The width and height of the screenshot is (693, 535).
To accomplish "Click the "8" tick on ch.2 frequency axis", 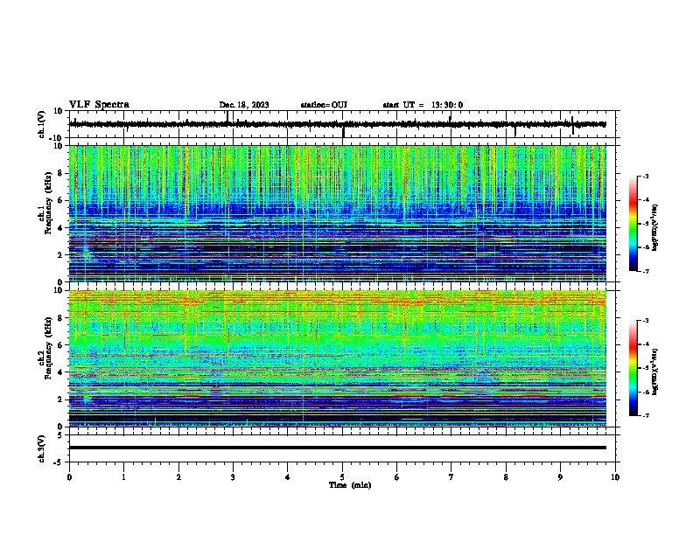I will click(60, 318).
